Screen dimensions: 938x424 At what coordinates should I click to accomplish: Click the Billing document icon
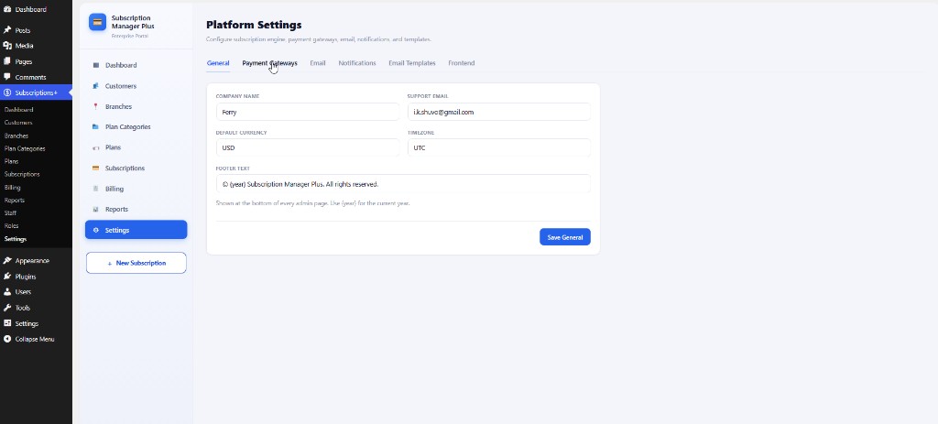[95, 189]
